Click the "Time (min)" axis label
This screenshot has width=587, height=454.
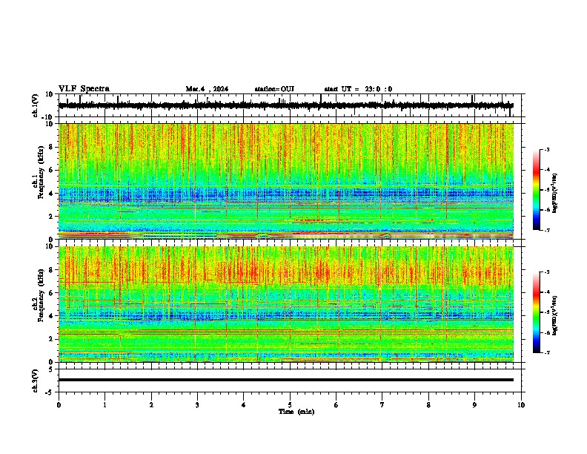(x=296, y=412)
